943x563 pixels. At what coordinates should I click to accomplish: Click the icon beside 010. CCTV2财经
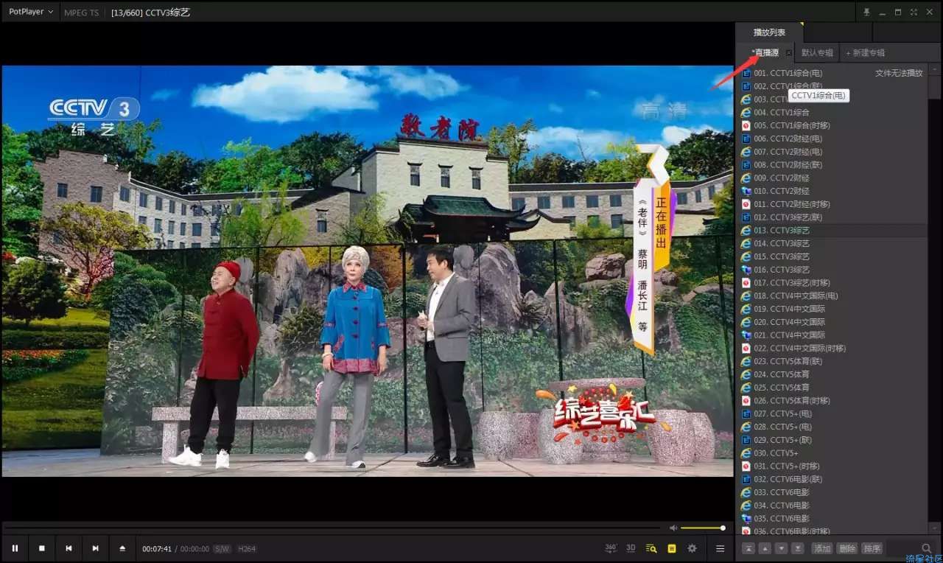click(746, 191)
